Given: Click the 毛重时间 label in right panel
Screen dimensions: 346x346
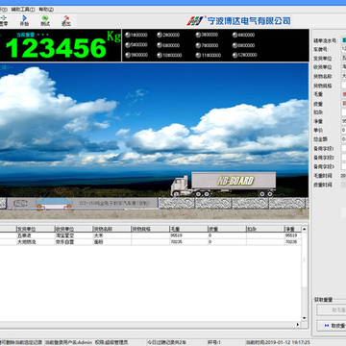Looking at the screenshot, I should click(x=323, y=176).
